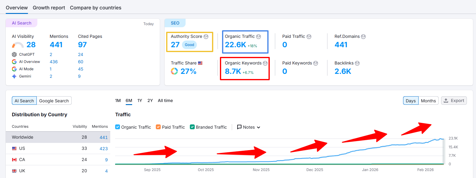The image size is (476, 178).
Task: Uncheck the Organic Traffic checkbox
Action: point(118,127)
